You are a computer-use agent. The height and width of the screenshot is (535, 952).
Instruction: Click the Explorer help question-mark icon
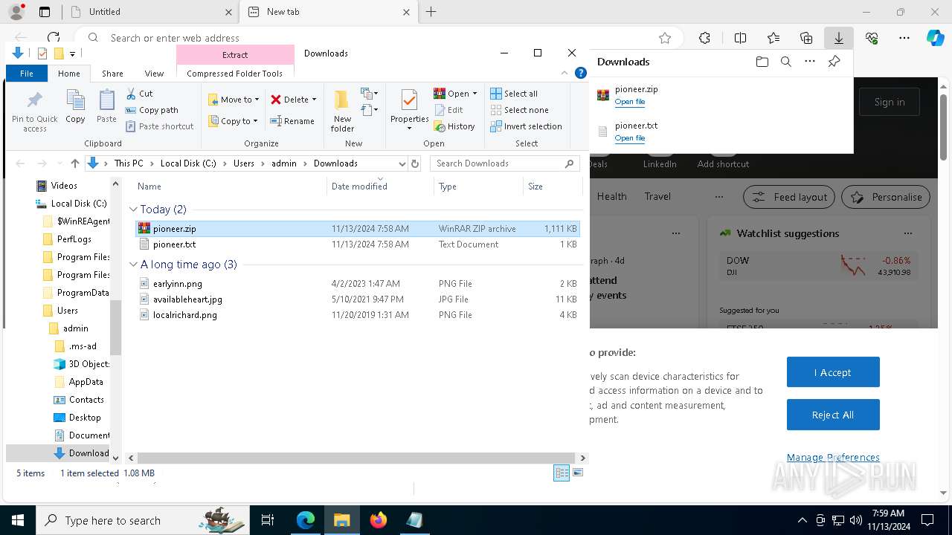click(581, 73)
